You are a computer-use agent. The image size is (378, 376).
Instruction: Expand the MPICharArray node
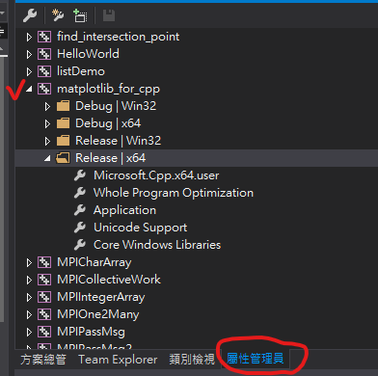(x=29, y=263)
